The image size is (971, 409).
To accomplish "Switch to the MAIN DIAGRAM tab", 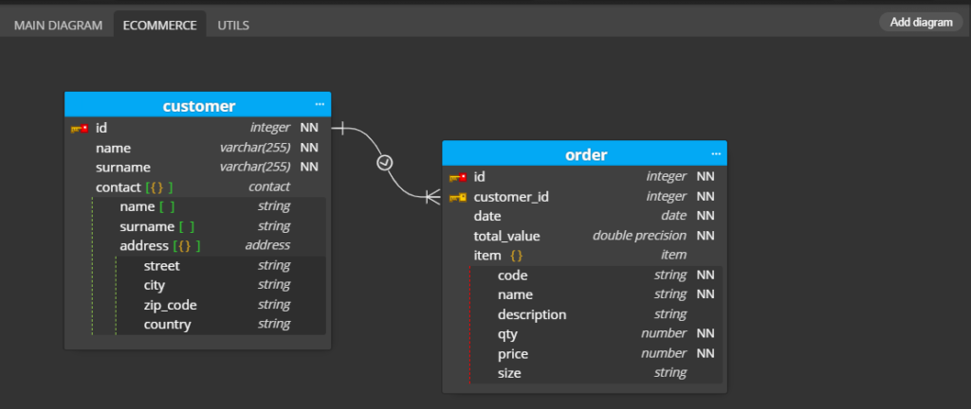I will 58,26.
